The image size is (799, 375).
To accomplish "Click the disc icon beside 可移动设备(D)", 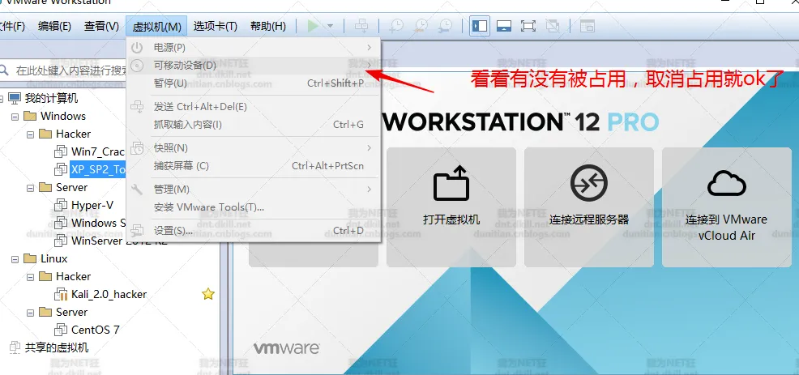I will [137, 66].
